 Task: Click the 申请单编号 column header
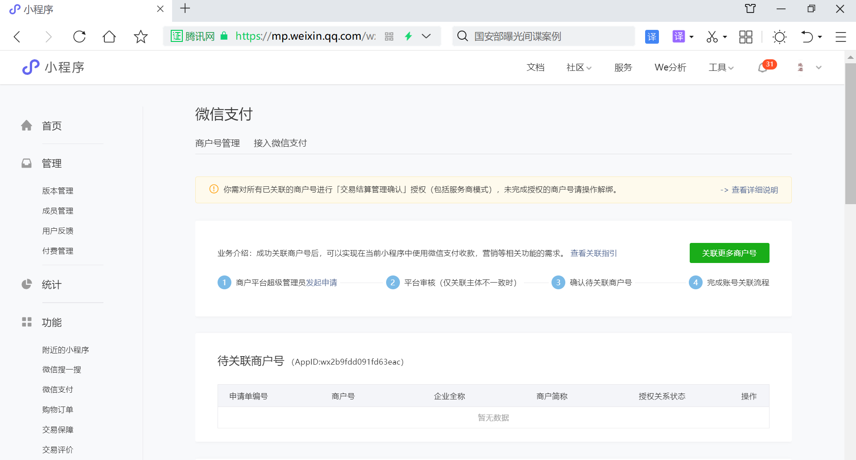[x=248, y=396]
